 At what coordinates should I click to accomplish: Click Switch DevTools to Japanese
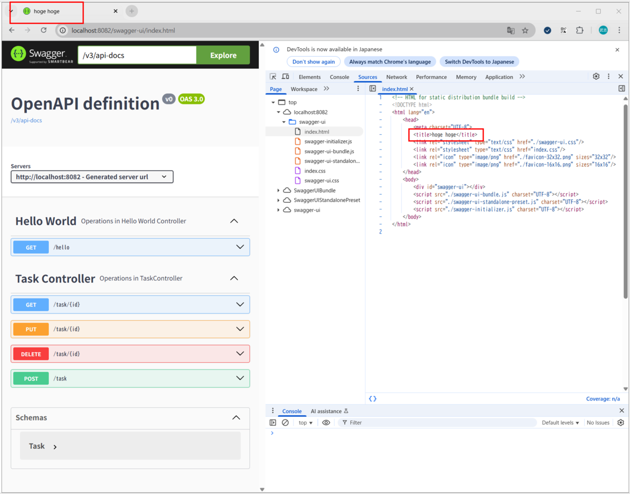click(x=479, y=61)
